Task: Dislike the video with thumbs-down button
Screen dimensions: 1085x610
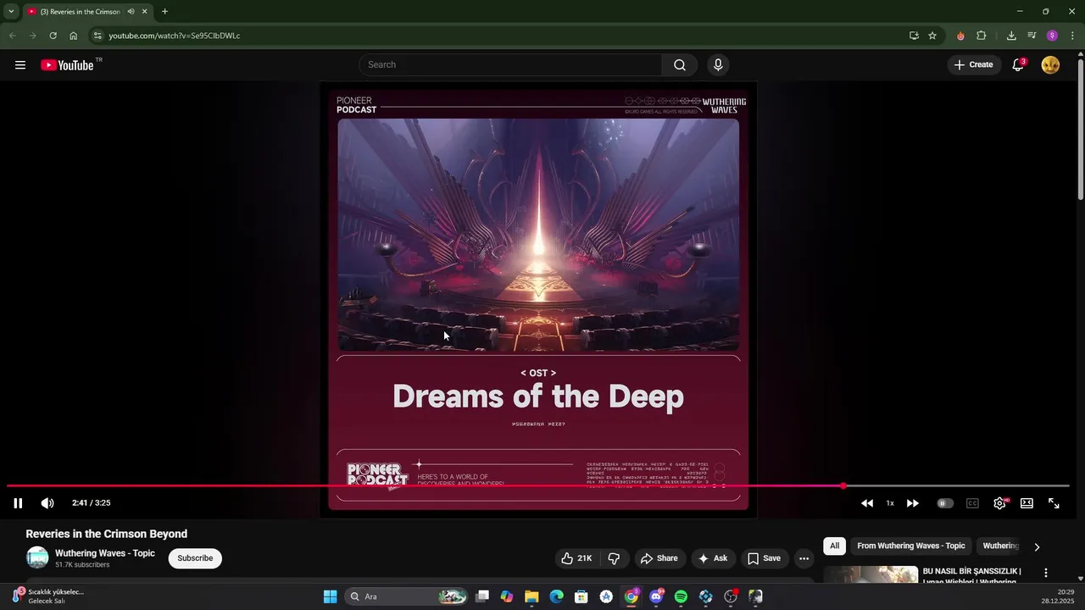Action: tap(614, 558)
